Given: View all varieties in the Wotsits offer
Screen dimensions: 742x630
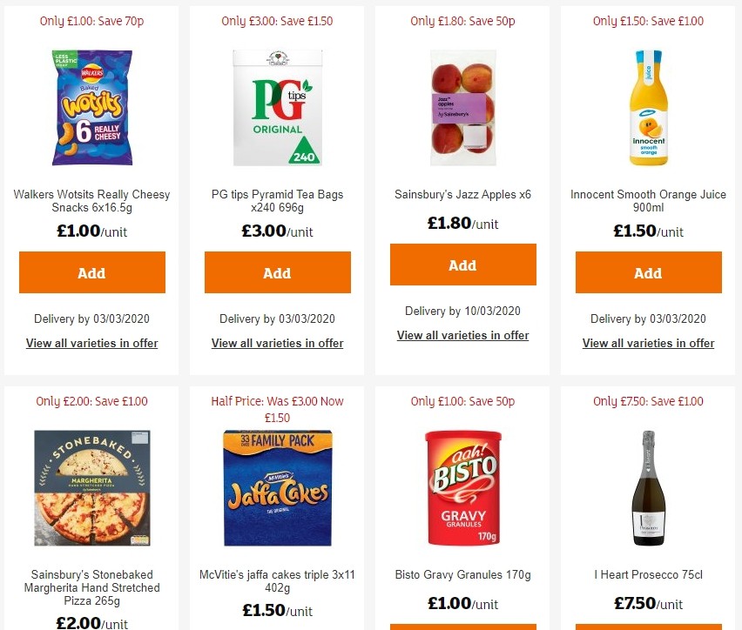Looking at the screenshot, I should pos(91,343).
